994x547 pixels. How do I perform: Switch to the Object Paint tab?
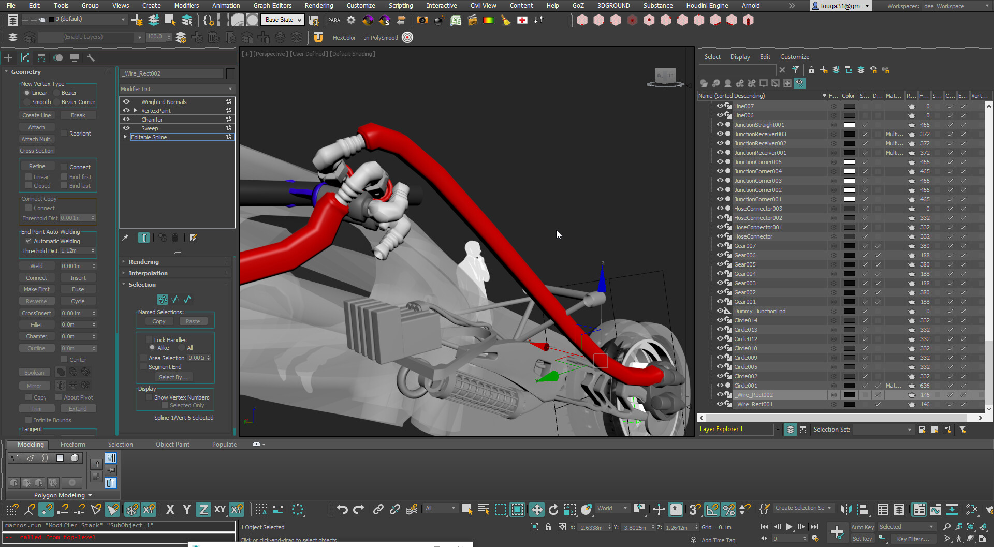(x=172, y=444)
